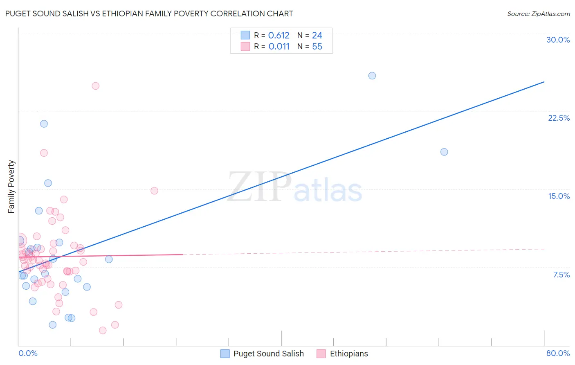Select the Puget Sound Salish legend label
575x365 pixels.
269,354
